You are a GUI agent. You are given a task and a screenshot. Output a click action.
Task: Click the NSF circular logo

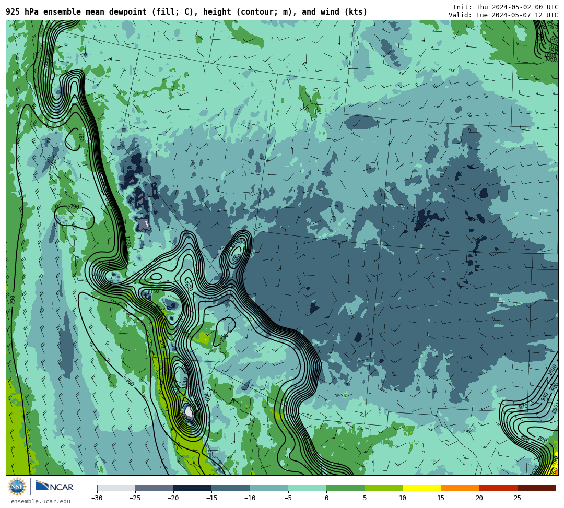click(x=17, y=487)
